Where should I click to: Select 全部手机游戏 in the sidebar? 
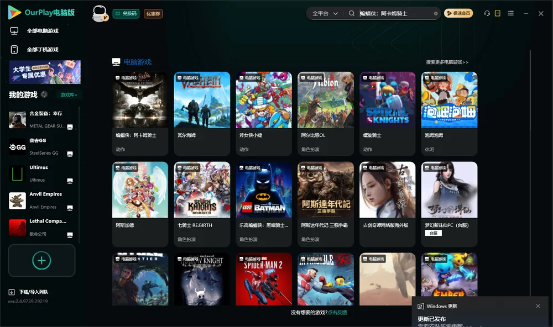point(43,49)
